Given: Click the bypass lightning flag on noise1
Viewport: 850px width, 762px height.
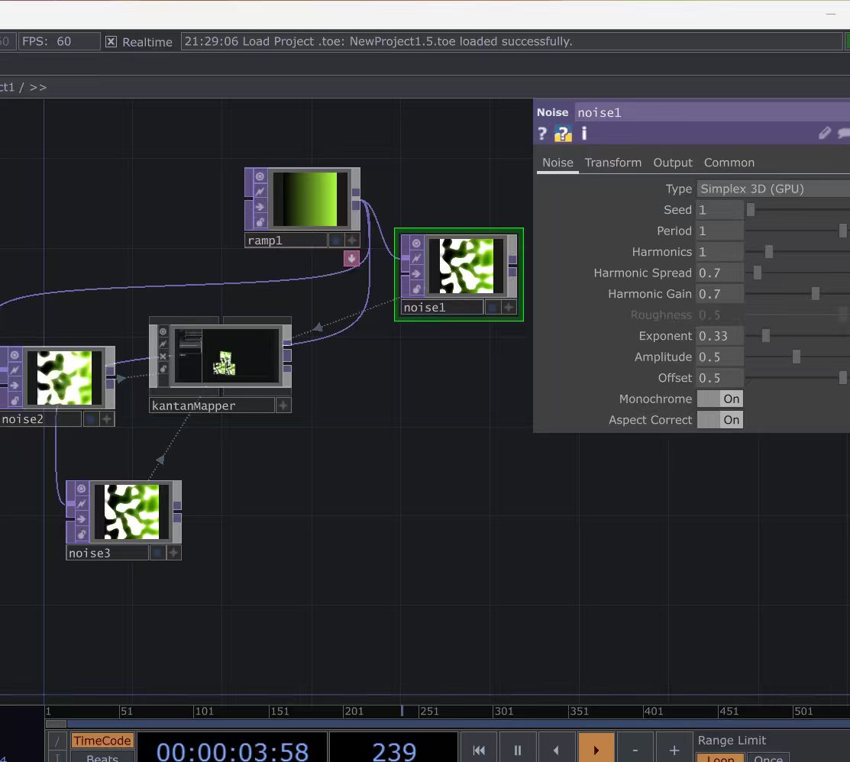Looking at the screenshot, I should tap(416, 258).
